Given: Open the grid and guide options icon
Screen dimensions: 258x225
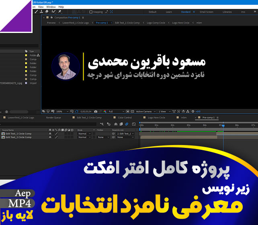Looking at the screenshot, I should (x=72, y=112).
